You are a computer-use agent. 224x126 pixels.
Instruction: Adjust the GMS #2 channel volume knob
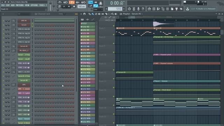pos(9,21)
